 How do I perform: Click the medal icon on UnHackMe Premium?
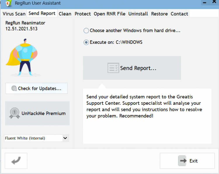tap(14, 113)
